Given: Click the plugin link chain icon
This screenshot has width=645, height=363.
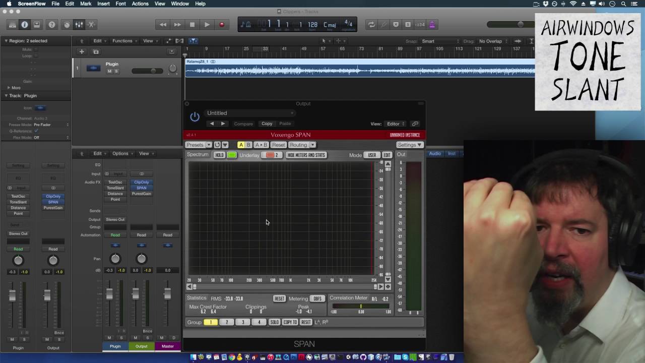Looking at the screenshot, I should click(x=415, y=124).
